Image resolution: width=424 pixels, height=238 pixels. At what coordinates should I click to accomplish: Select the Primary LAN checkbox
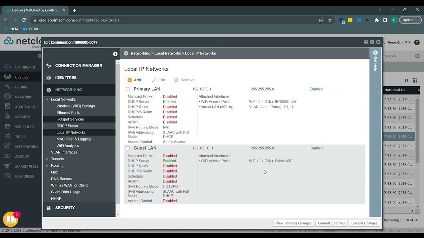(128, 89)
